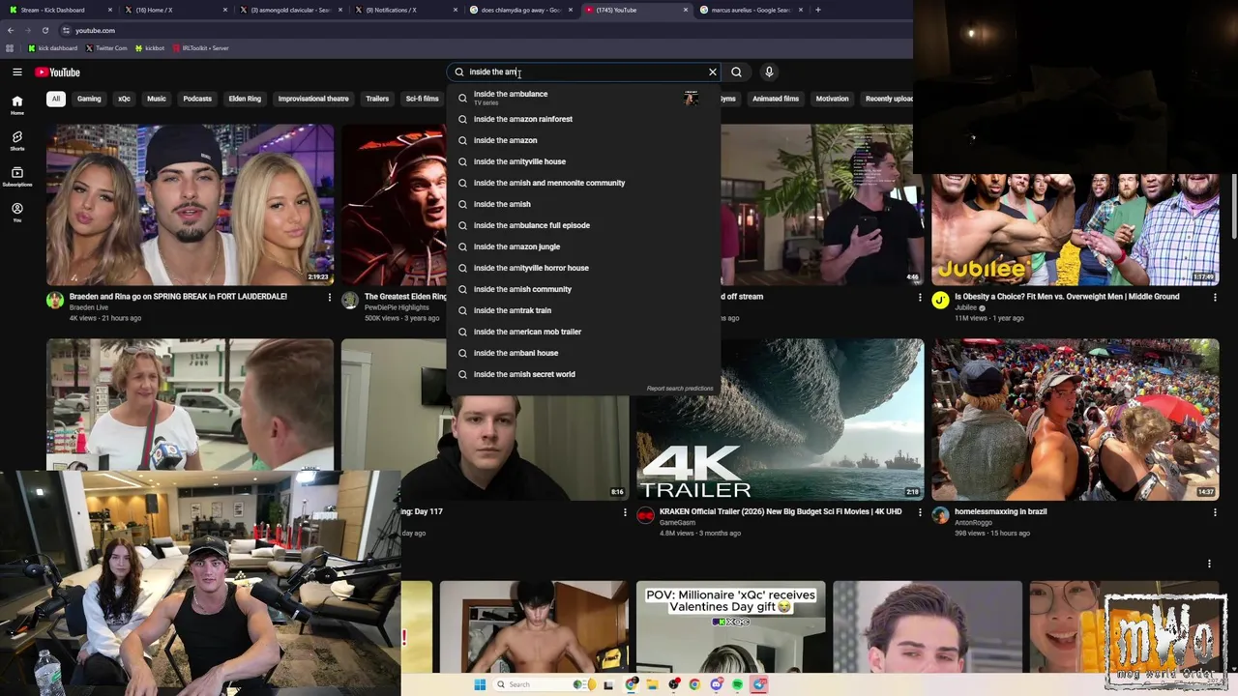
Task: Open the Jubilee video thumbnail
Action: coord(1075,205)
